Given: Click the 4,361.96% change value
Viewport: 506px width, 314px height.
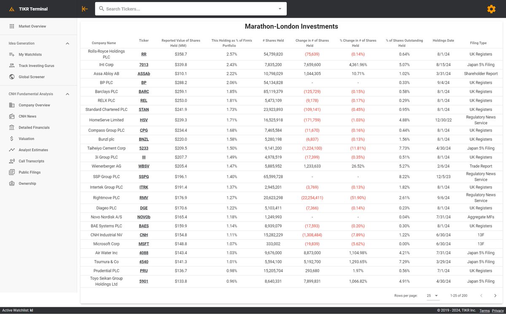Looking at the screenshot, I should (x=358, y=64).
